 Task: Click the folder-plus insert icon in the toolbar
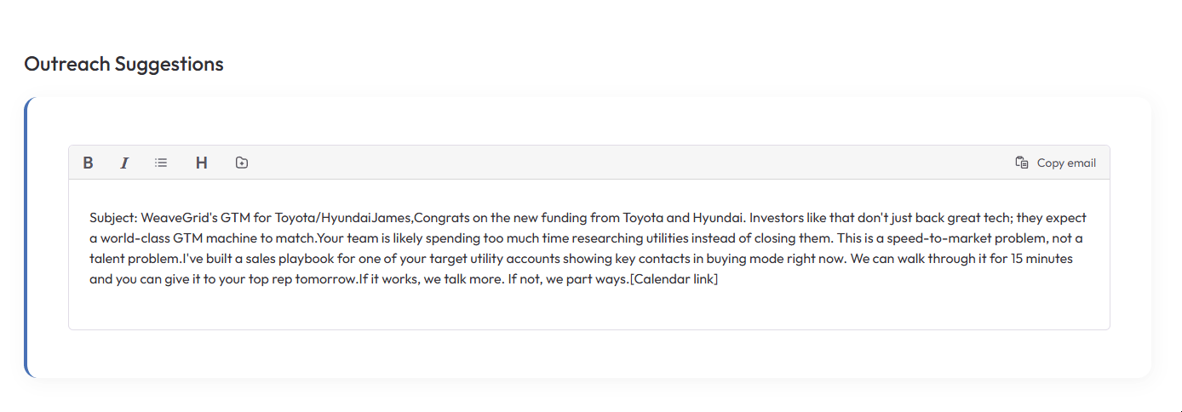242,163
